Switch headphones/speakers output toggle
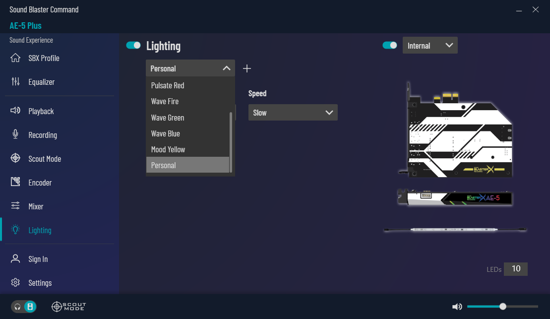550x319 pixels. [x=24, y=307]
